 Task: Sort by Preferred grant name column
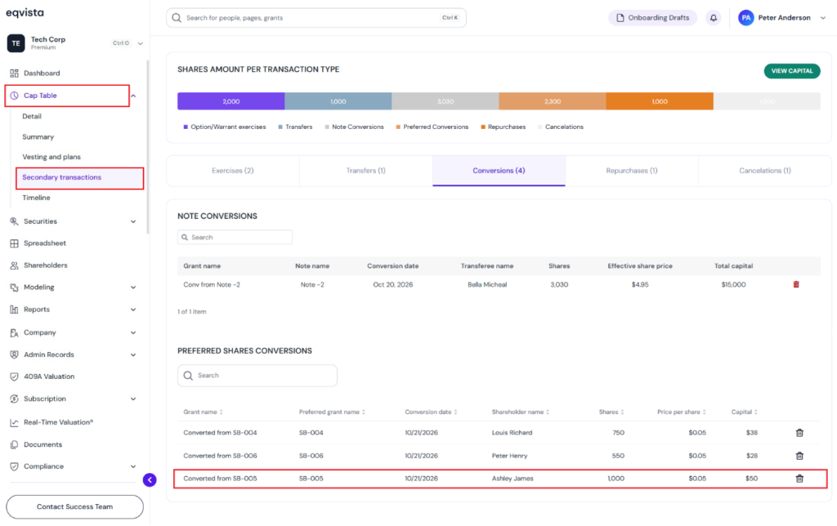point(332,412)
